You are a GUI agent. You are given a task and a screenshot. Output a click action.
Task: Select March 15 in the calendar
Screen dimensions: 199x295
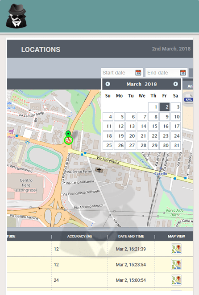[x=153, y=126]
